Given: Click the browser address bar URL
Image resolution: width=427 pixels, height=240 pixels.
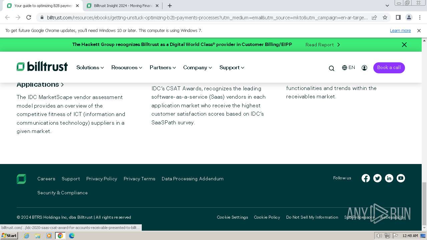Looking at the screenshot, I should (x=207, y=17).
